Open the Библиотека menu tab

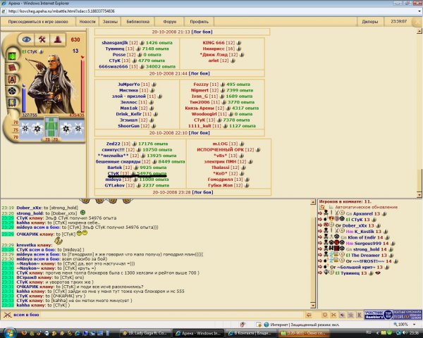[138, 22]
